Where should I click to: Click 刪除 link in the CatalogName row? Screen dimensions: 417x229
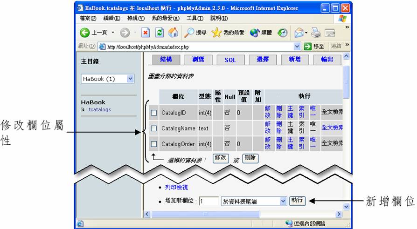[x=279, y=128]
